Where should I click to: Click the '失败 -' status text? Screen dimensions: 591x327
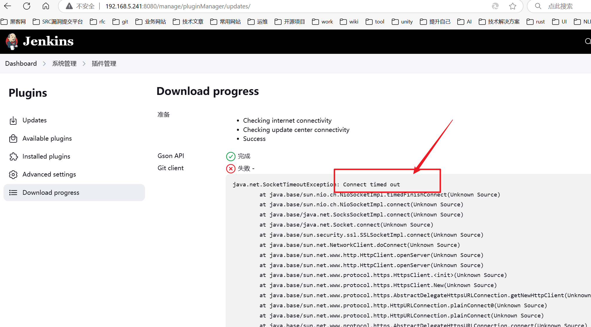point(246,168)
